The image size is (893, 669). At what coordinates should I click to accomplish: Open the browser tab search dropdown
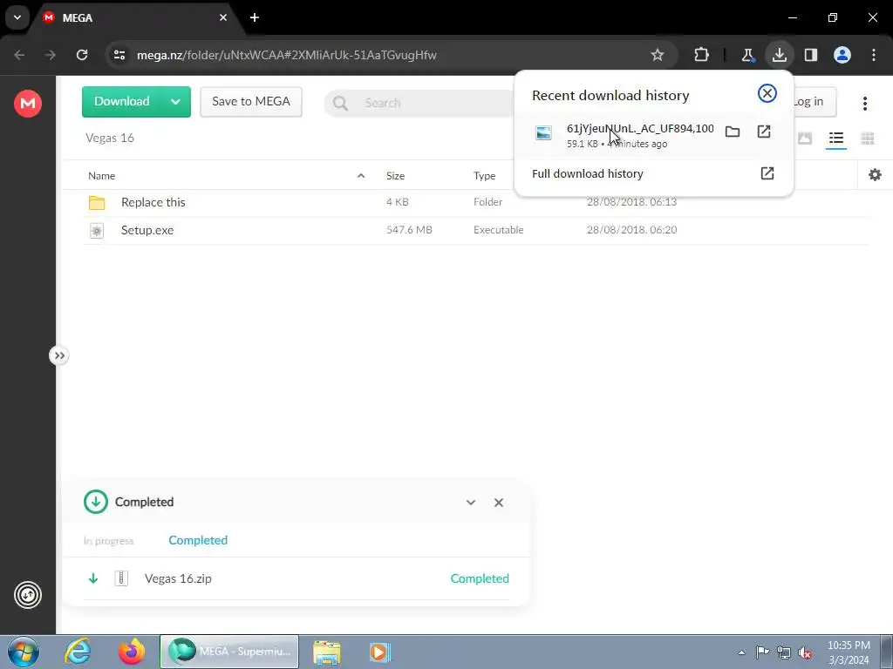(x=17, y=17)
